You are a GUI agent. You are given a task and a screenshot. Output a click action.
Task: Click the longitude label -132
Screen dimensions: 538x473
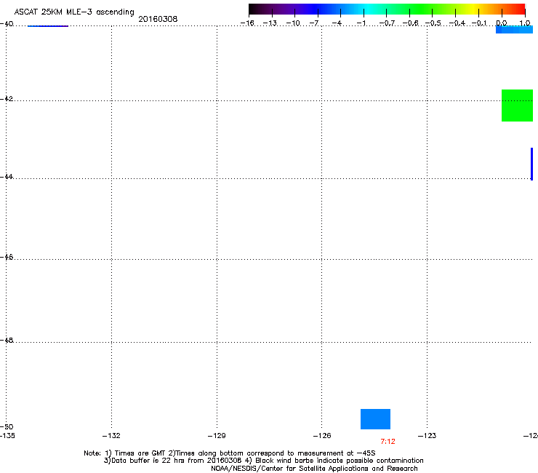[x=111, y=436]
